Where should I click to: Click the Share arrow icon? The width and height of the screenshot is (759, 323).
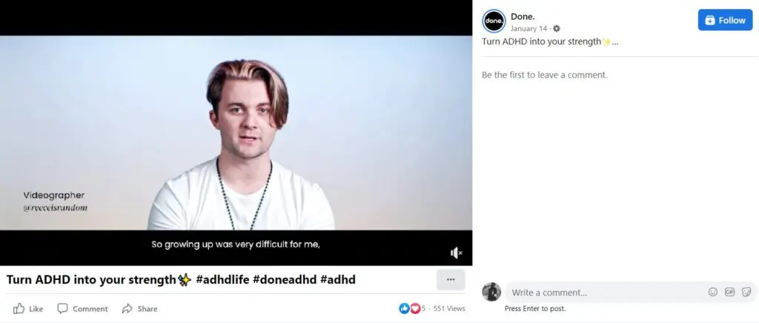127,308
